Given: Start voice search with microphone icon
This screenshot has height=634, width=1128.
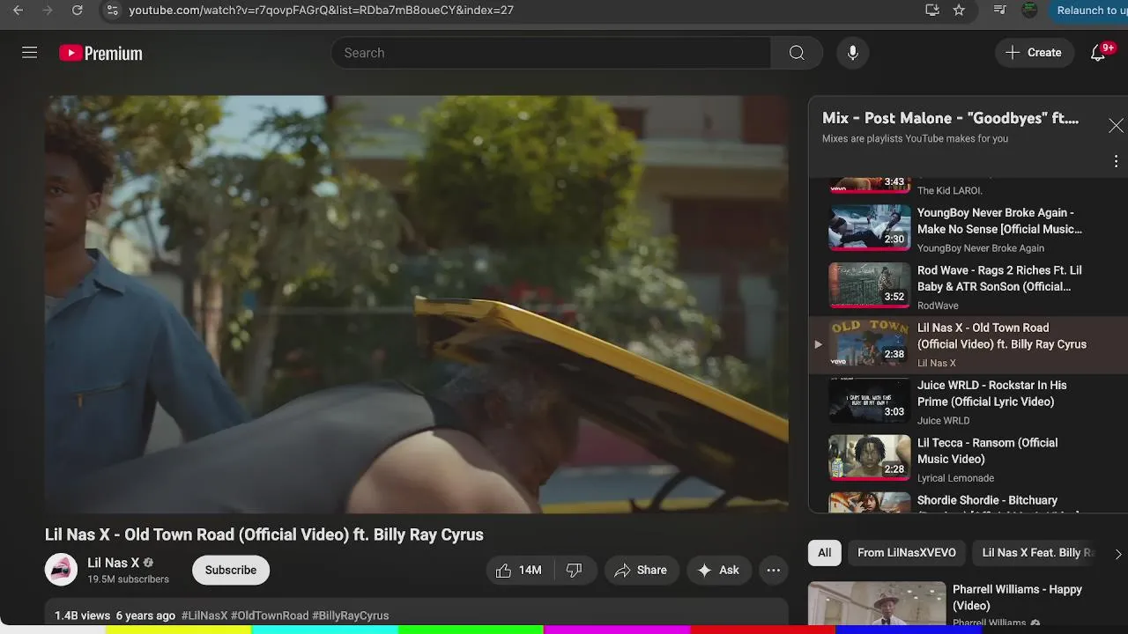Looking at the screenshot, I should click(852, 53).
